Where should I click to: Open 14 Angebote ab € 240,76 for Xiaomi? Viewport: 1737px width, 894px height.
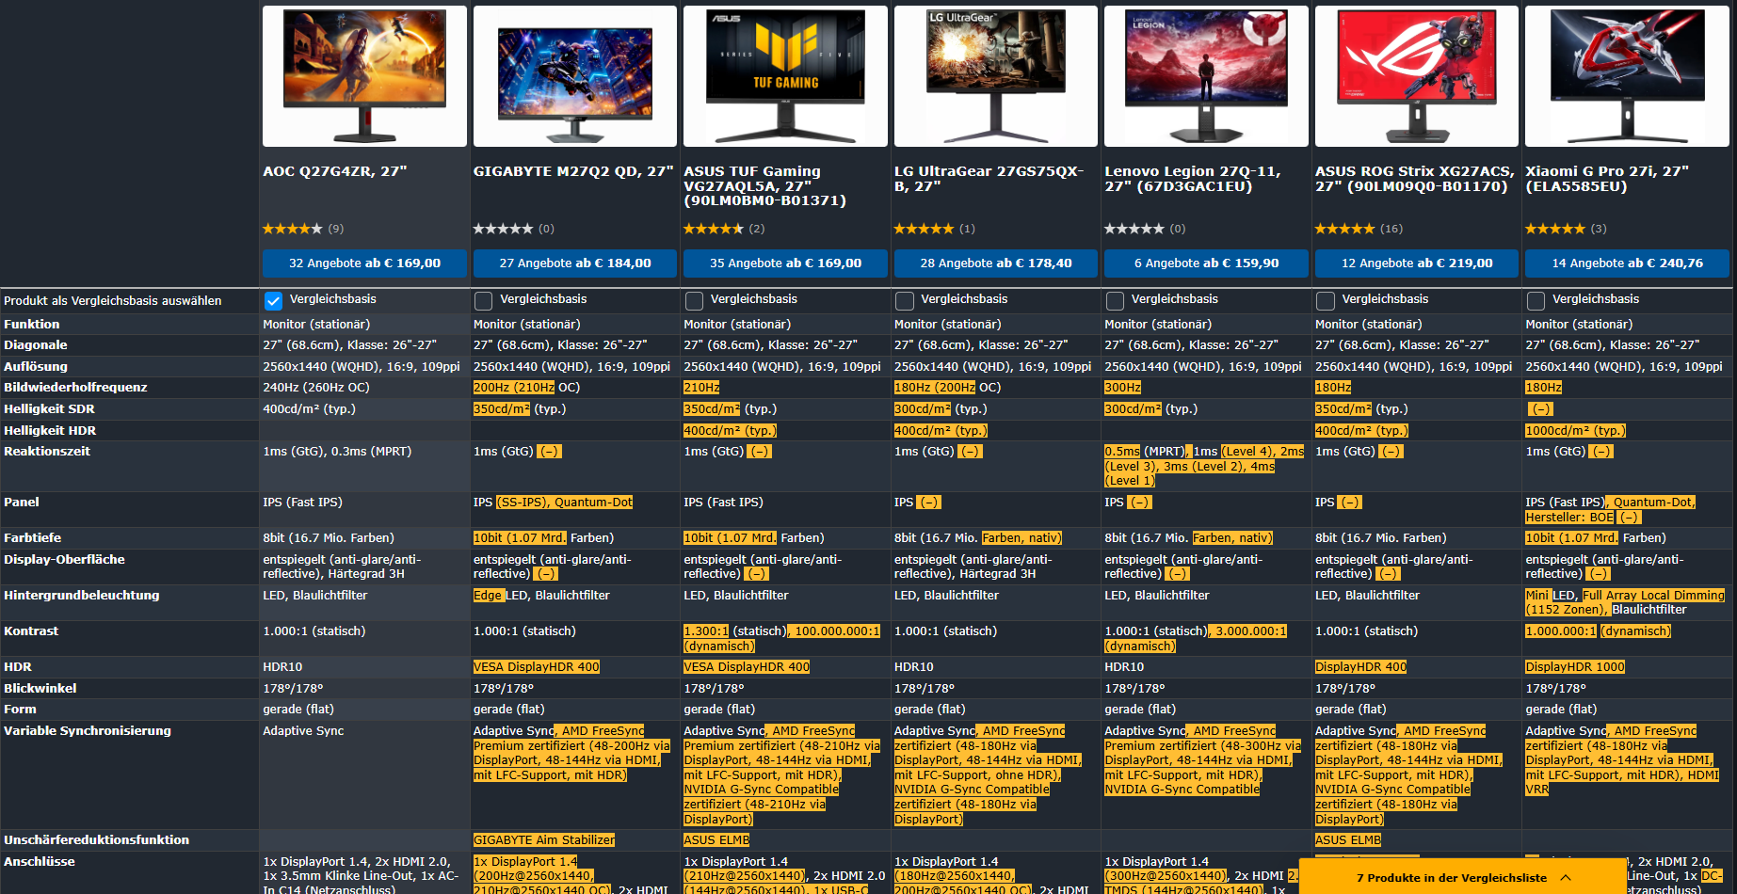click(1627, 263)
